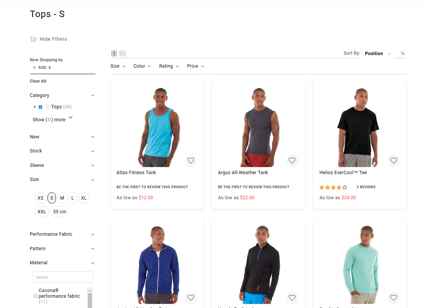The image size is (430, 308).
Task: Open Atlas Fitness Tank product link
Action: tap(136, 173)
